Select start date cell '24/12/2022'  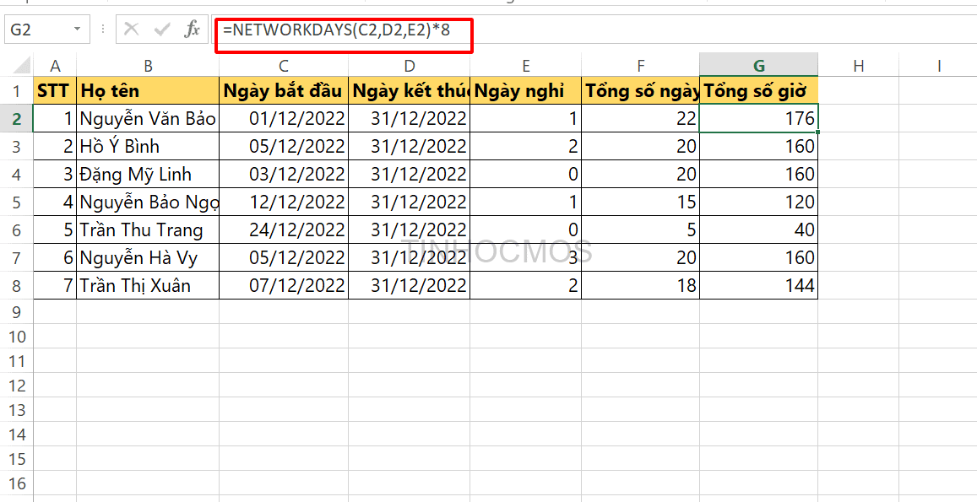point(284,229)
